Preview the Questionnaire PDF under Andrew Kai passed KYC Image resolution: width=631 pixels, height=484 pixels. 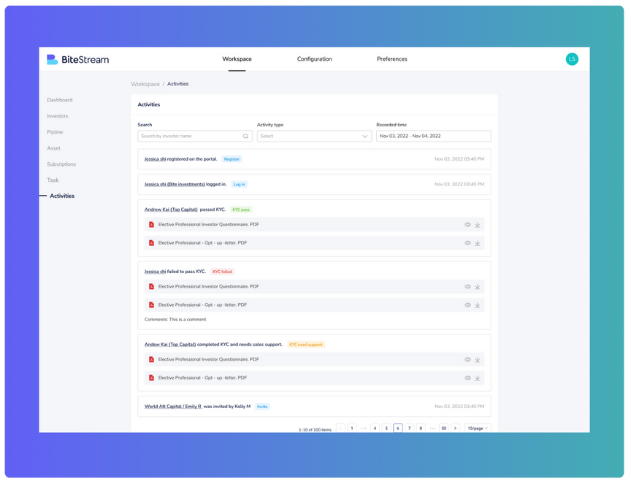pyautogui.click(x=467, y=225)
